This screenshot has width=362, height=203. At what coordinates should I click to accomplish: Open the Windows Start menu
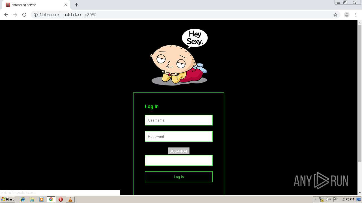(8, 199)
